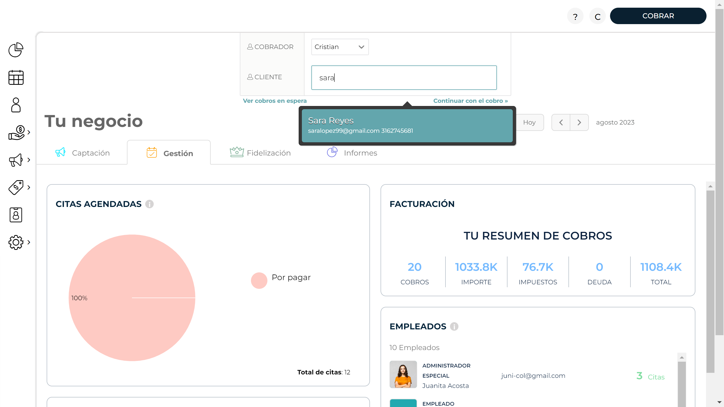Go to next month arrow

click(579, 122)
